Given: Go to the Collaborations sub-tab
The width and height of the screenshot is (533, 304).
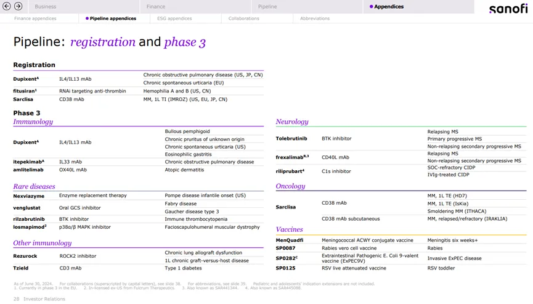Looking at the screenshot, I should tap(243, 18).
